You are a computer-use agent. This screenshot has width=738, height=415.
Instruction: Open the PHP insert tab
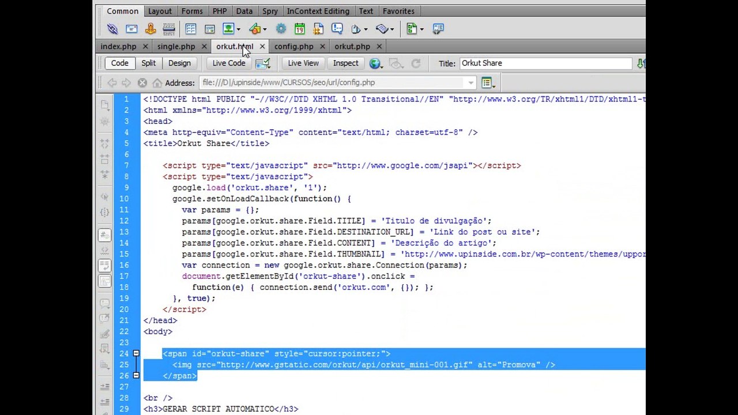click(220, 11)
